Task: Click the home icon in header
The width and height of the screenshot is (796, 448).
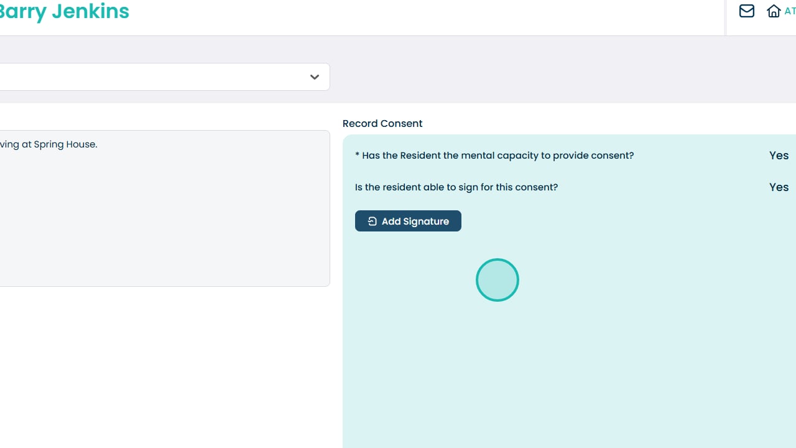Action: [x=774, y=11]
